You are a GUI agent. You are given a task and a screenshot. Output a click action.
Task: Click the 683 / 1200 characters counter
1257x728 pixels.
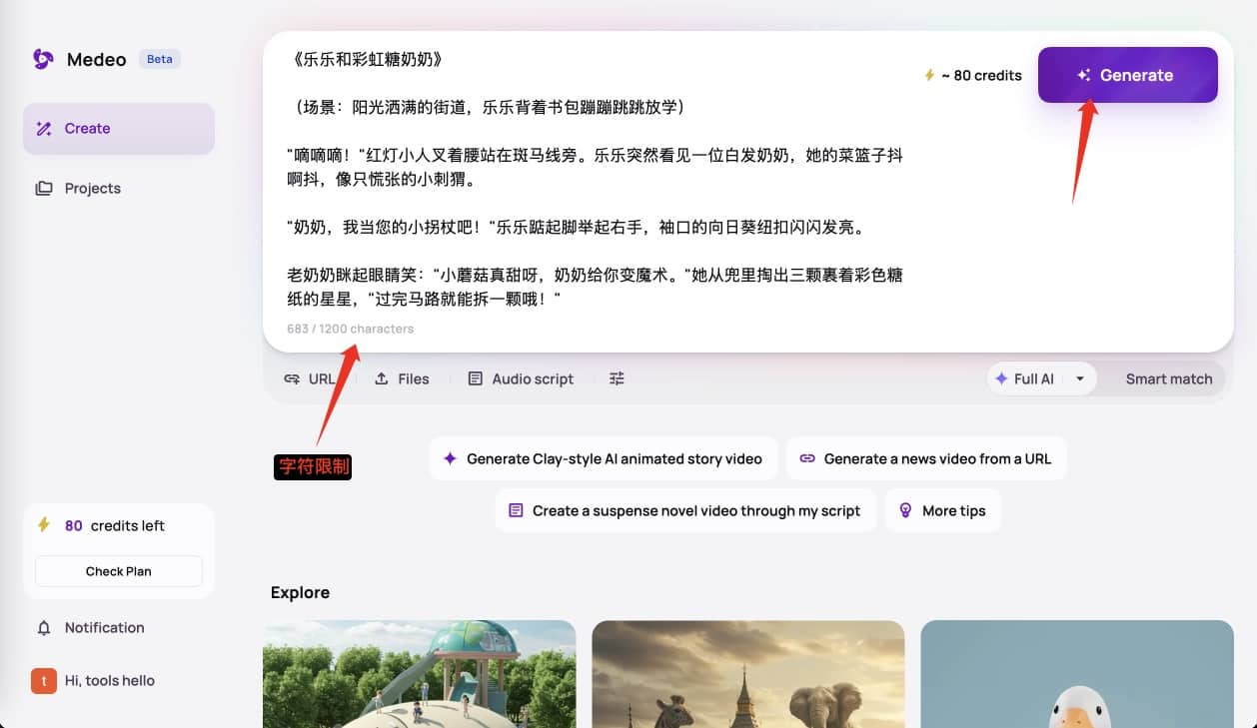(350, 329)
